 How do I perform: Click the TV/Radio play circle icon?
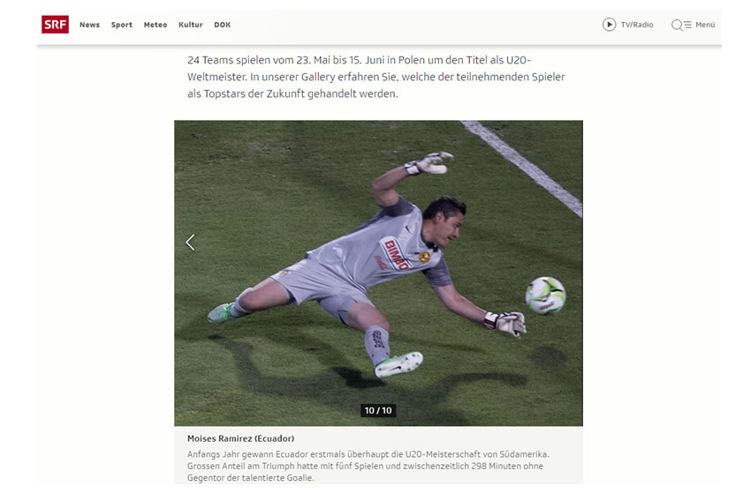pyautogui.click(x=610, y=25)
